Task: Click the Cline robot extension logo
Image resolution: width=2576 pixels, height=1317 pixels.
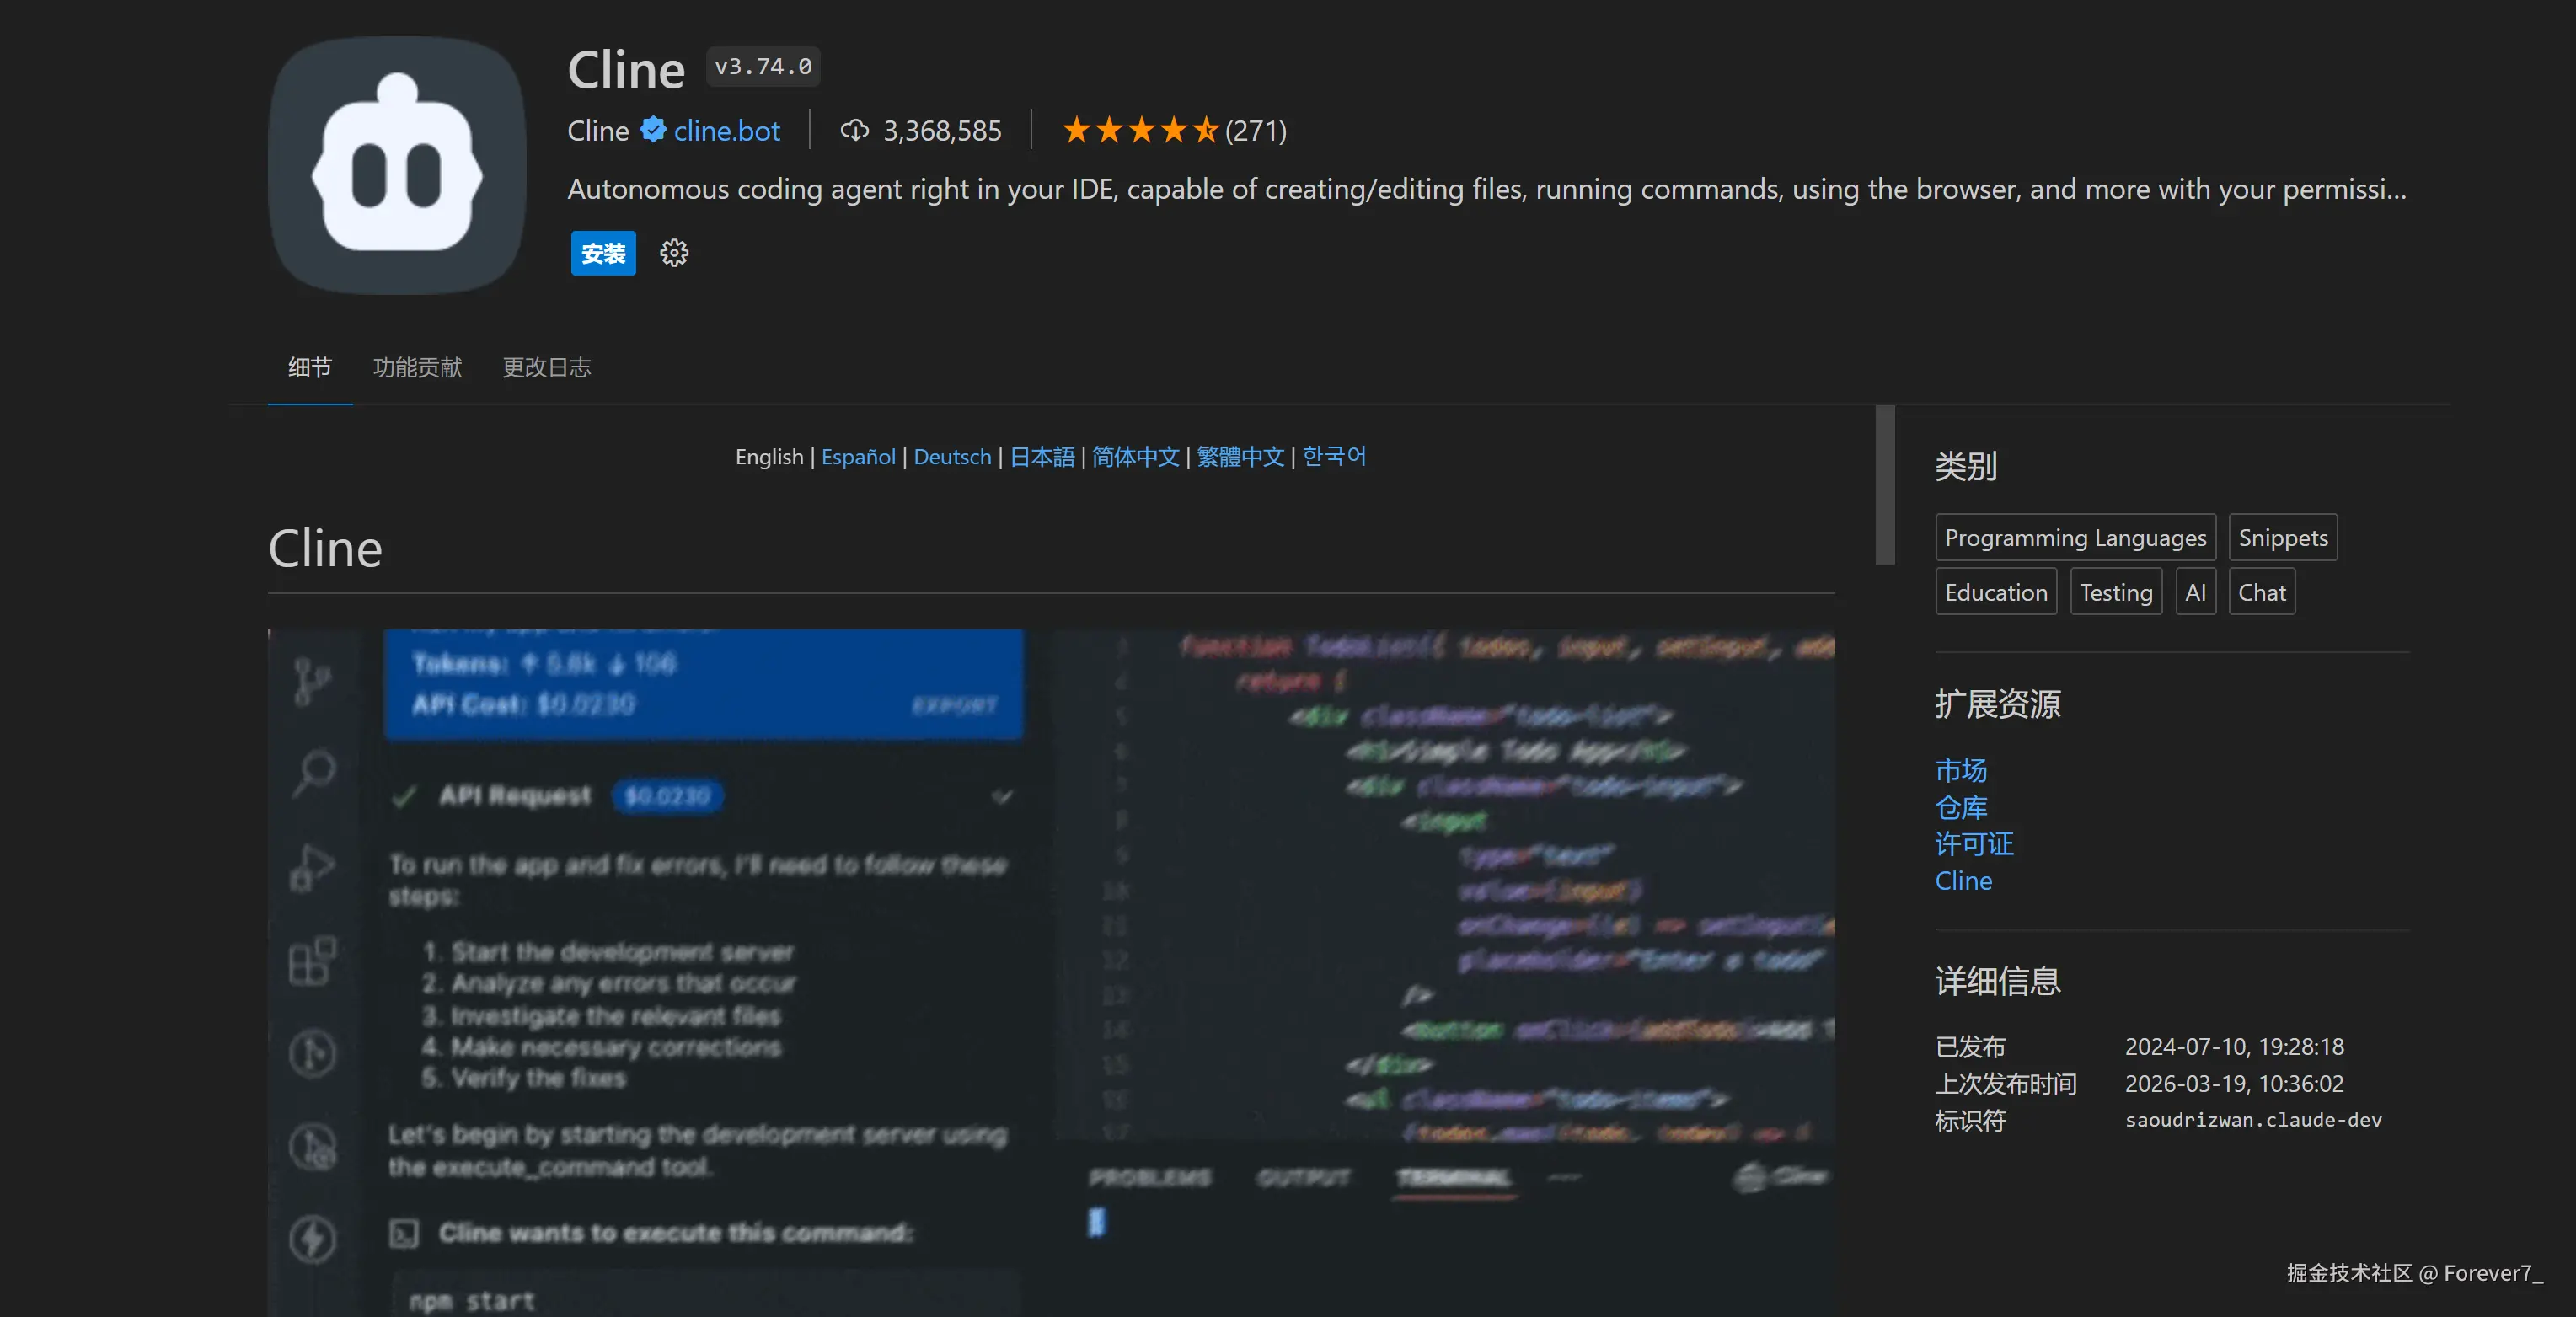Action: (x=397, y=165)
